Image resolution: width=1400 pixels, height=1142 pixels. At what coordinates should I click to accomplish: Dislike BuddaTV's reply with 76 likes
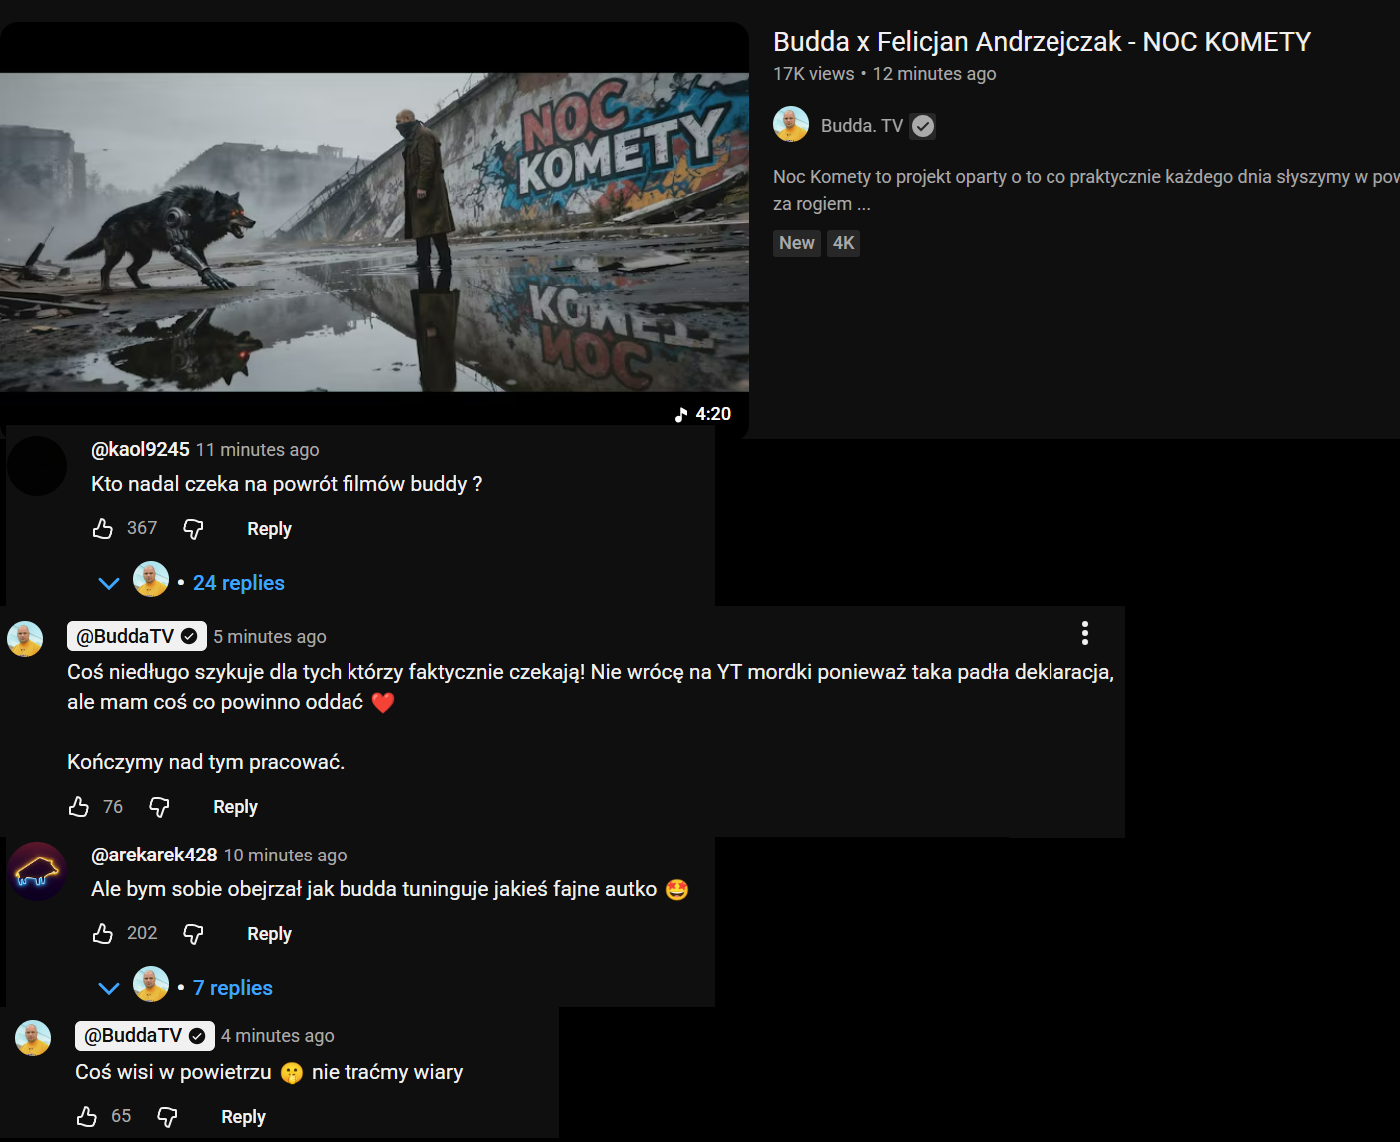pos(159,807)
